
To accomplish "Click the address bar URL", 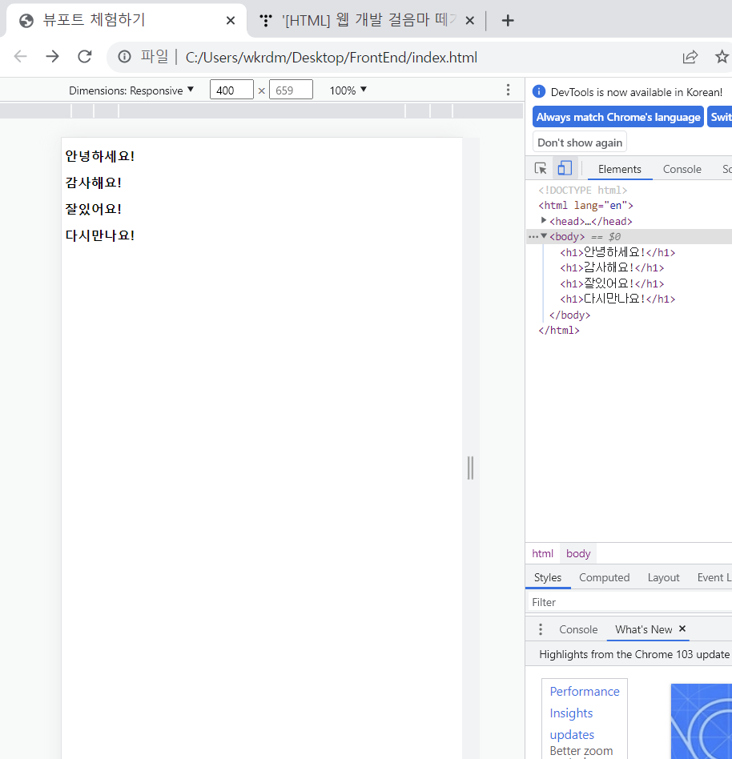I will coord(331,58).
